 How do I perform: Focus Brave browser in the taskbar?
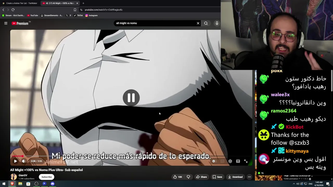12,184
